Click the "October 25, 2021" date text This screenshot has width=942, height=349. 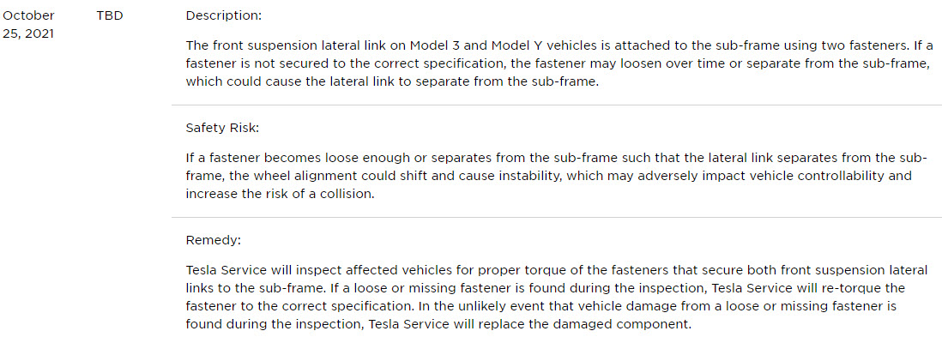tap(29, 25)
